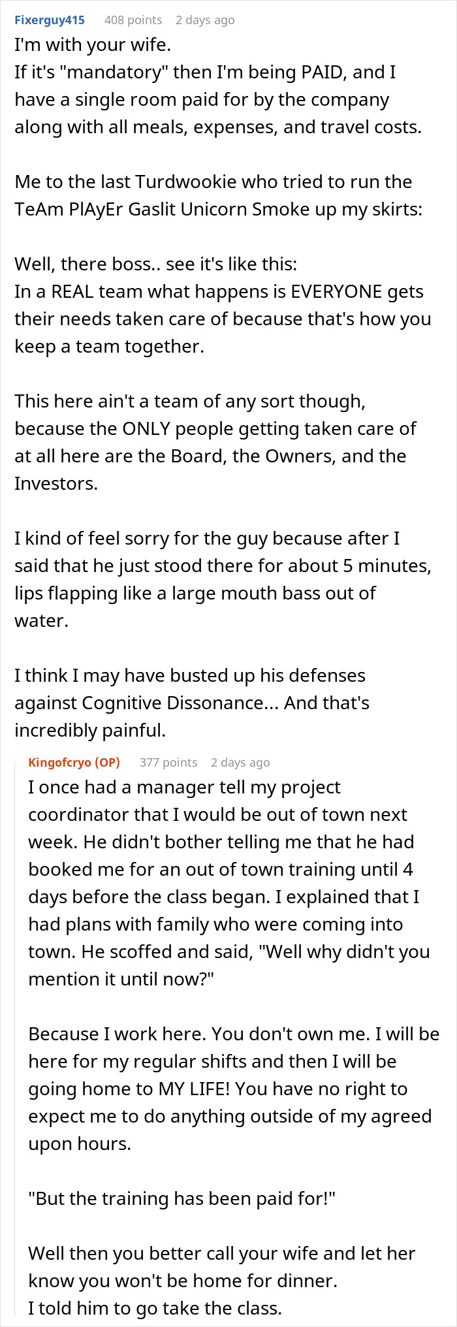Open the Fixerguy415 user profile link
The width and height of the screenshot is (457, 1327).
50,20
